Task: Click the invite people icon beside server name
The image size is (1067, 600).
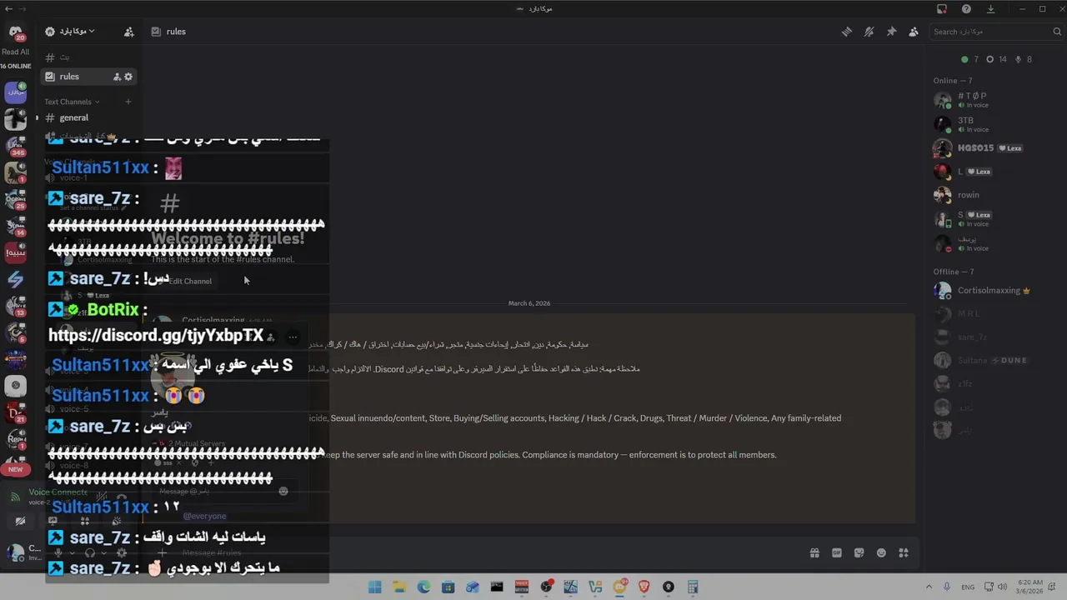Action: pyautogui.click(x=129, y=32)
